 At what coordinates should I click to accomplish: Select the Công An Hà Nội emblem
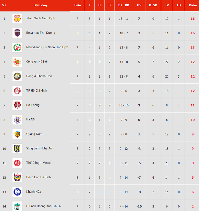click(17, 62)
